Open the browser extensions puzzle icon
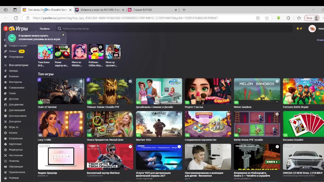324x182 pixels. 288,18
